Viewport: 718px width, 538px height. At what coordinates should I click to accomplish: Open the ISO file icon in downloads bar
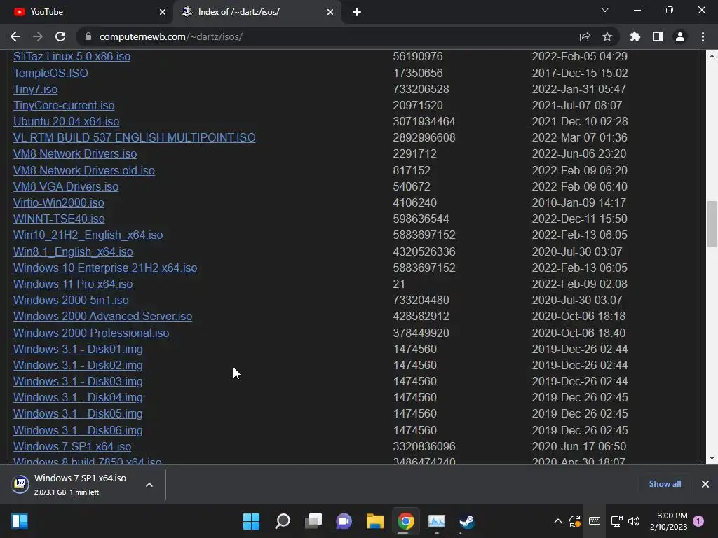click(20, 484)
